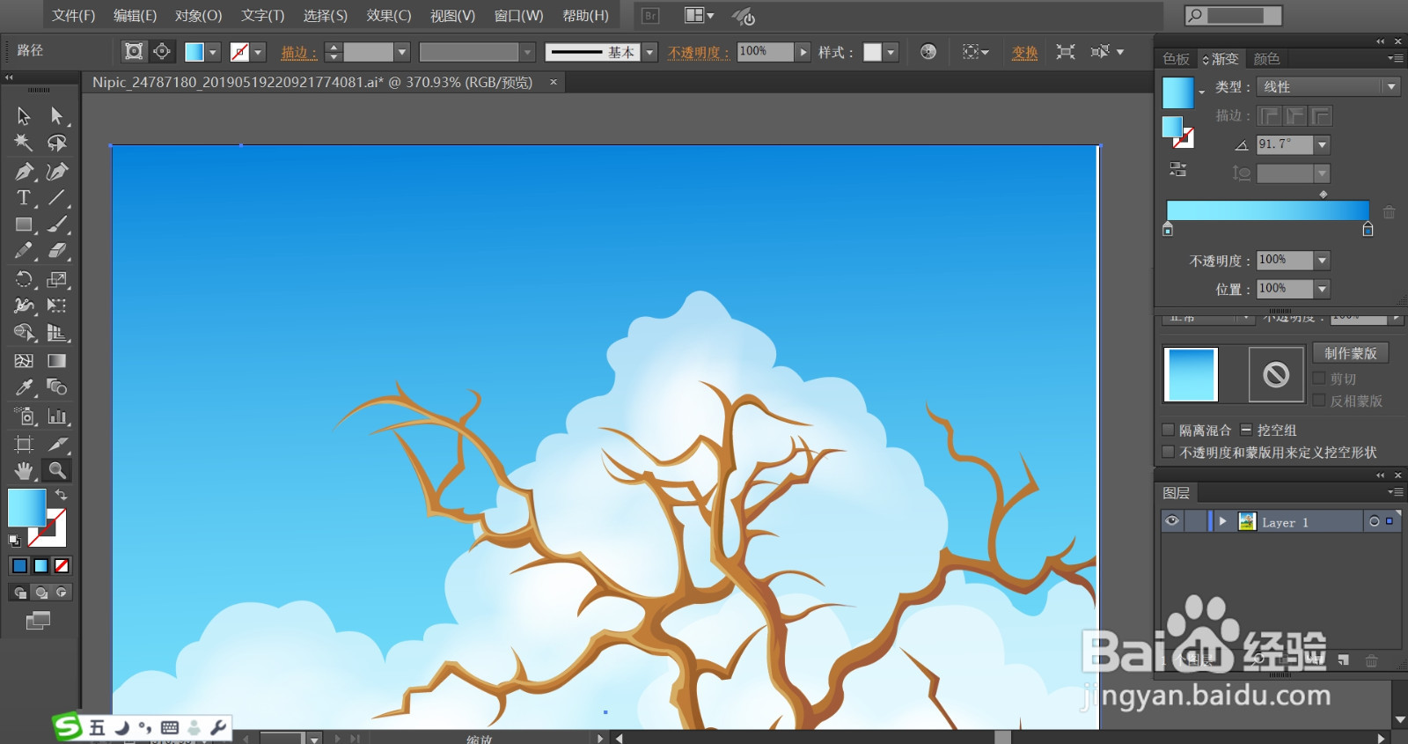Image resolution: width=1408 pixels, height=744 pixels.
Task: Select the Eyedropper tool
Action: click(x=24, y=387)
